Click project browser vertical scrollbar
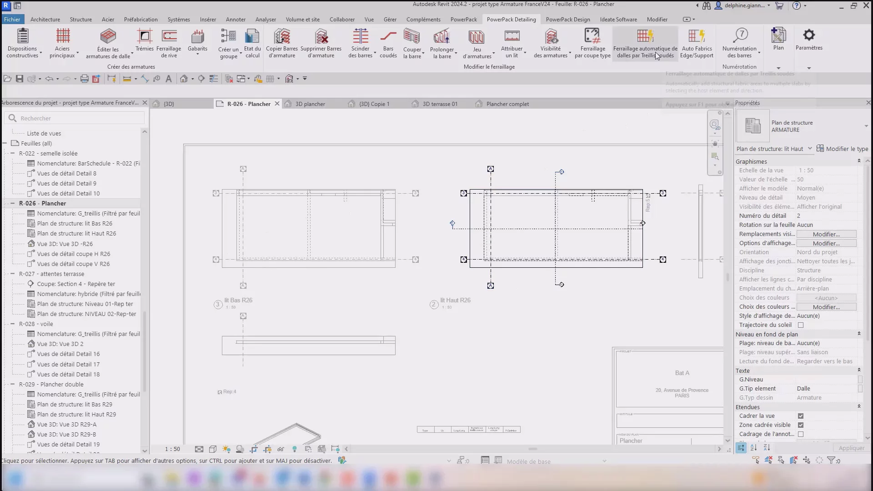This screenshot has height=491, width=873. pyautogui.click(x=145, y=350)
